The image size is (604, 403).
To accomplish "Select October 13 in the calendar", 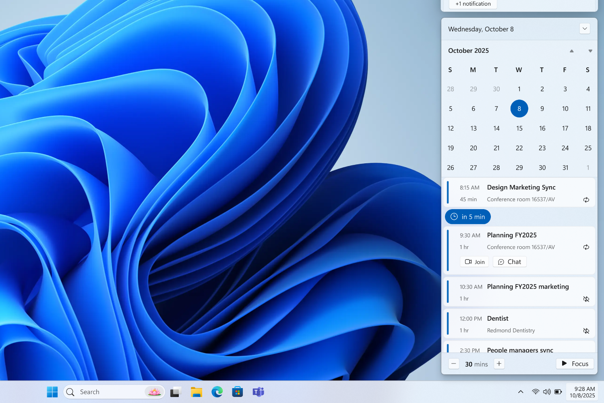I will pyautogui.click(x=474, y=129).
